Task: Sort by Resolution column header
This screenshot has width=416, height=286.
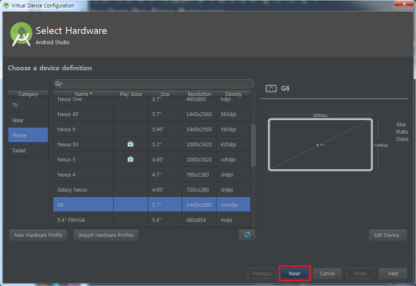Action: click(200, 94)
